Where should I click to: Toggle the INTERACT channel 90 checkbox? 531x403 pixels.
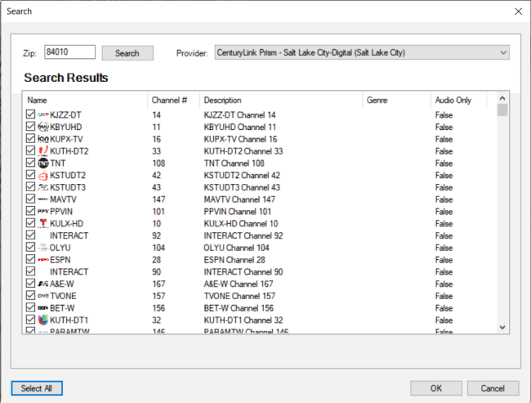point(30,271)
